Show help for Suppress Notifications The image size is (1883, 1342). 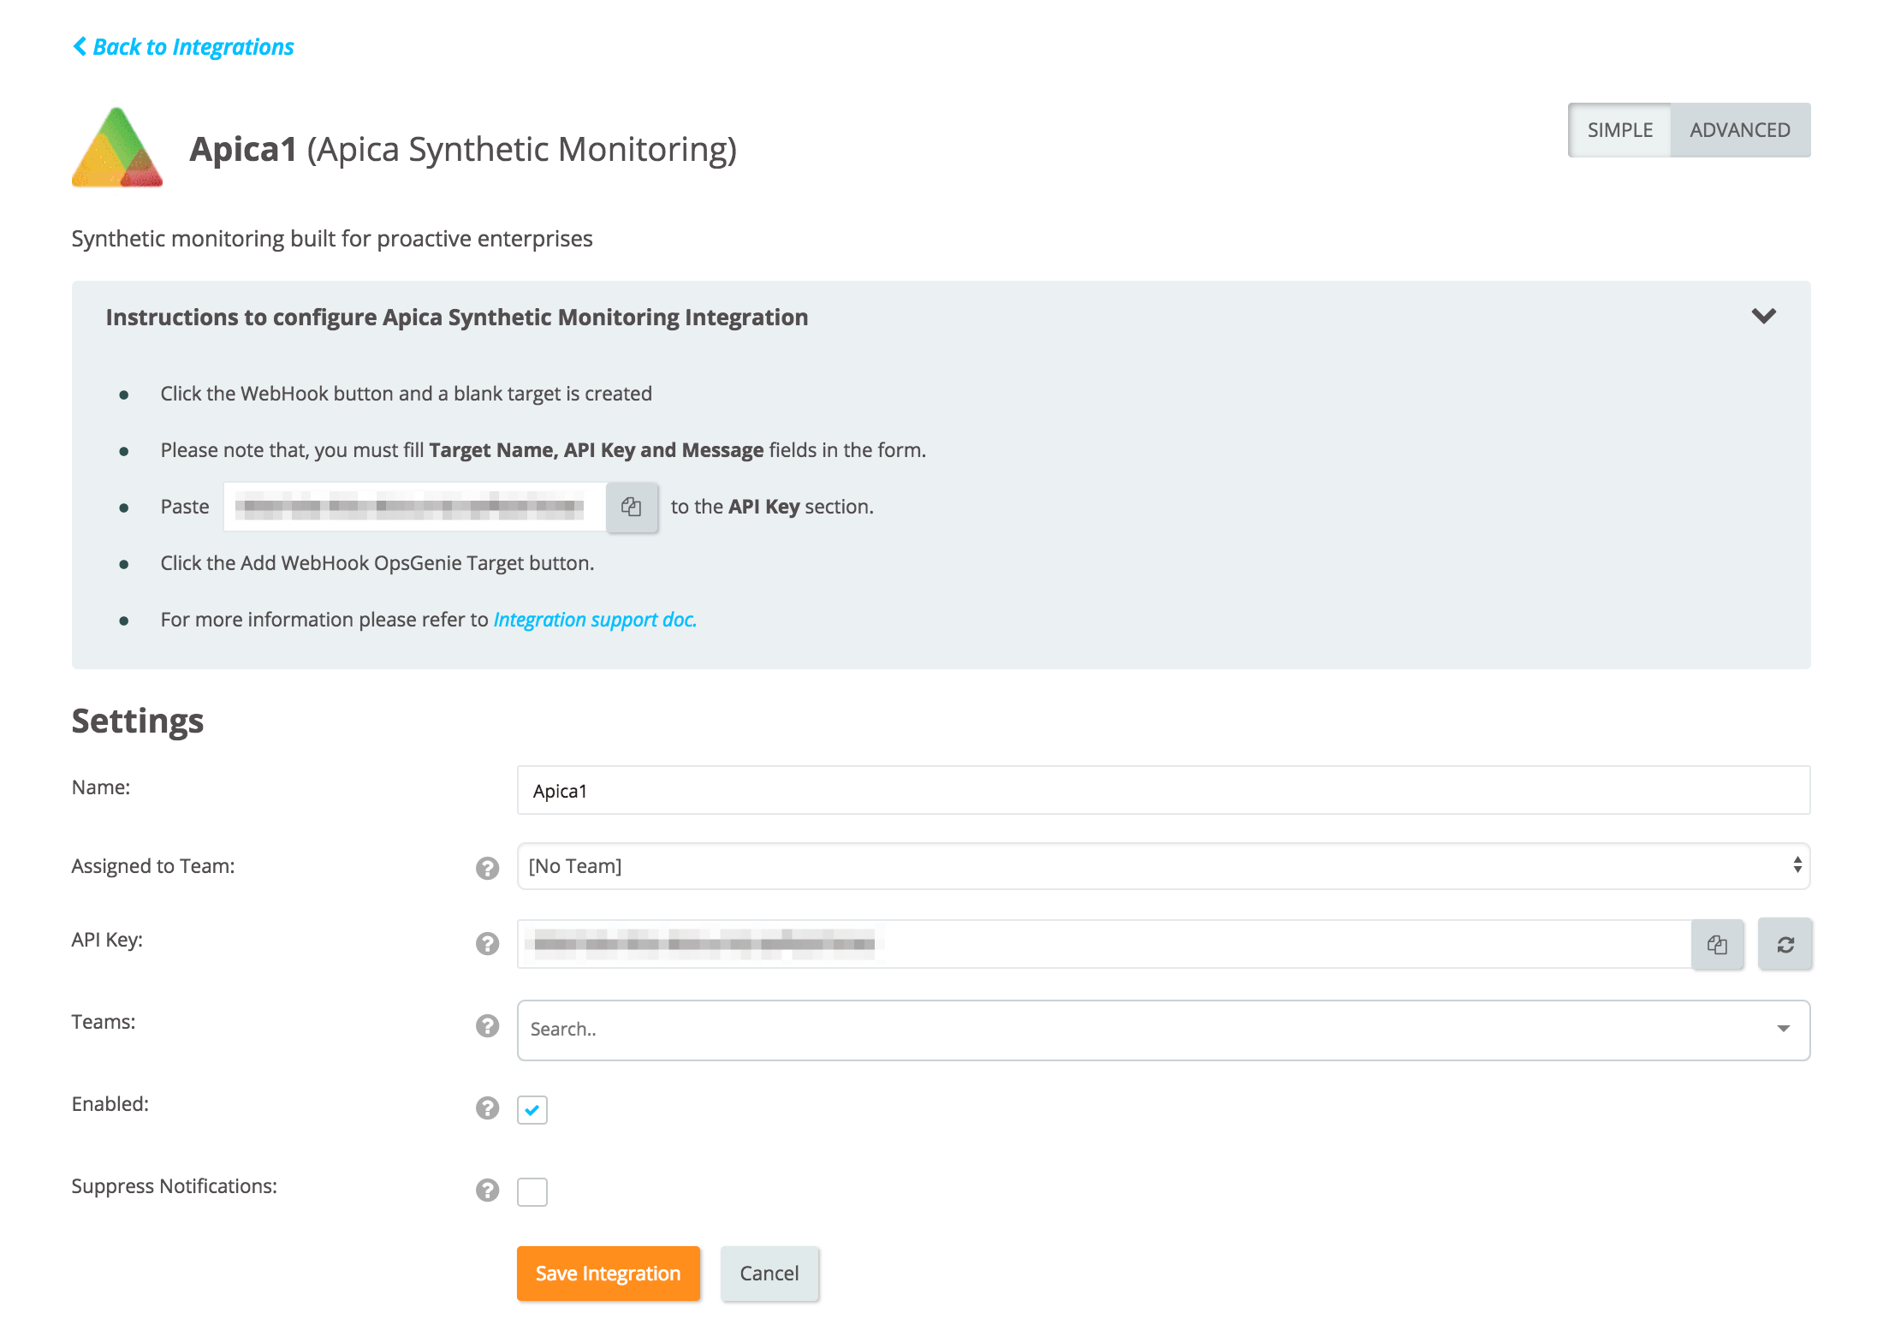[487, 1190]
